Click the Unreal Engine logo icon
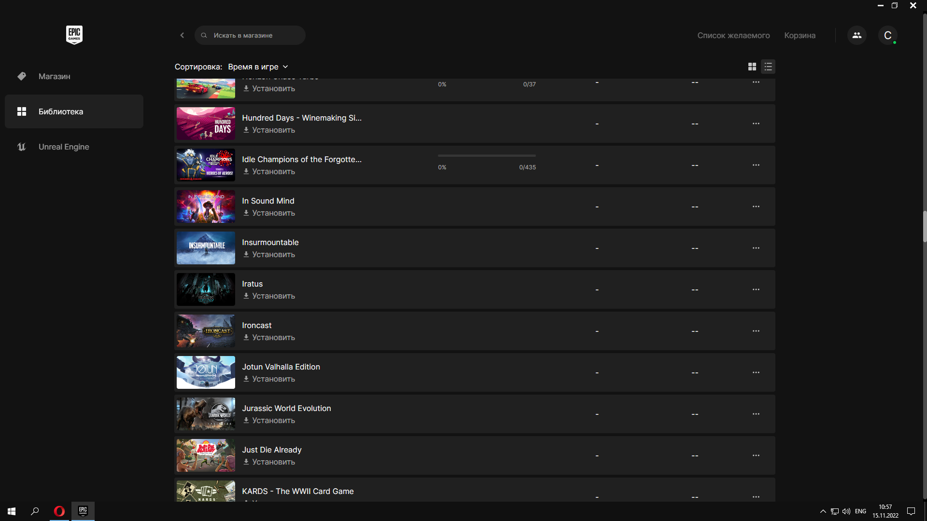 [22, 147]
